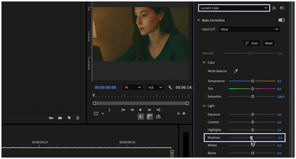The image size is (296, 159).
Task: Open the Full playback resolution dropdown
Action: pyautogui.click(x=155, y=87)
